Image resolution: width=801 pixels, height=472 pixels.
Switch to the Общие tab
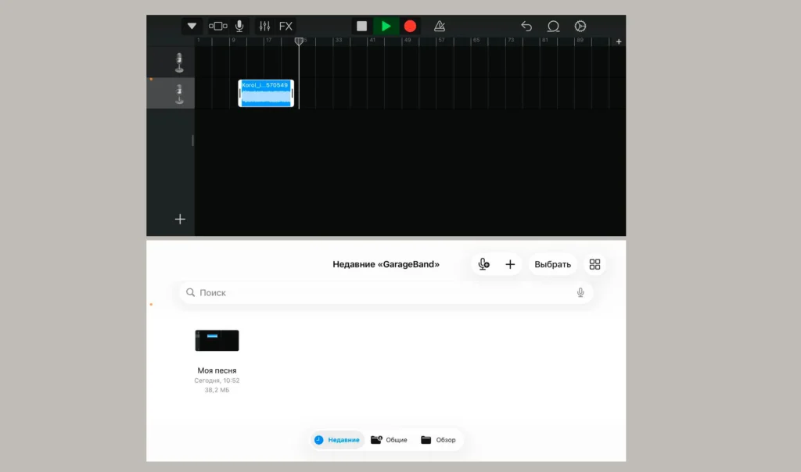pyautogui.click(x=390, y=440)
